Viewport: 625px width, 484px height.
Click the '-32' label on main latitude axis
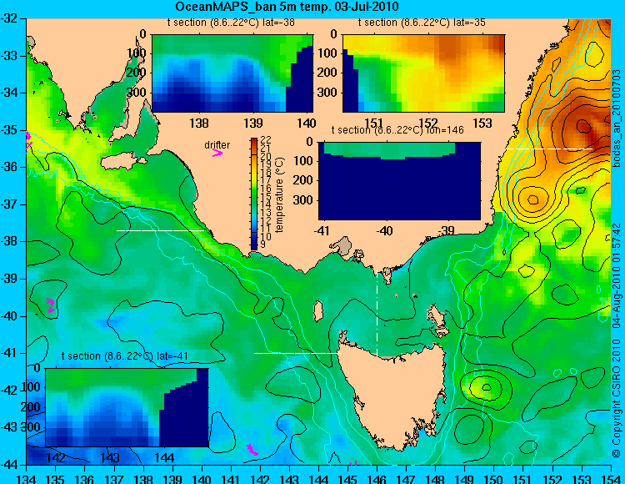pyautogui.click(x=8, y=18)
